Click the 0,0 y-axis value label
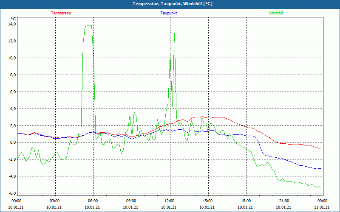The width and height of the screenshot is (340, 212). (13, 142)
